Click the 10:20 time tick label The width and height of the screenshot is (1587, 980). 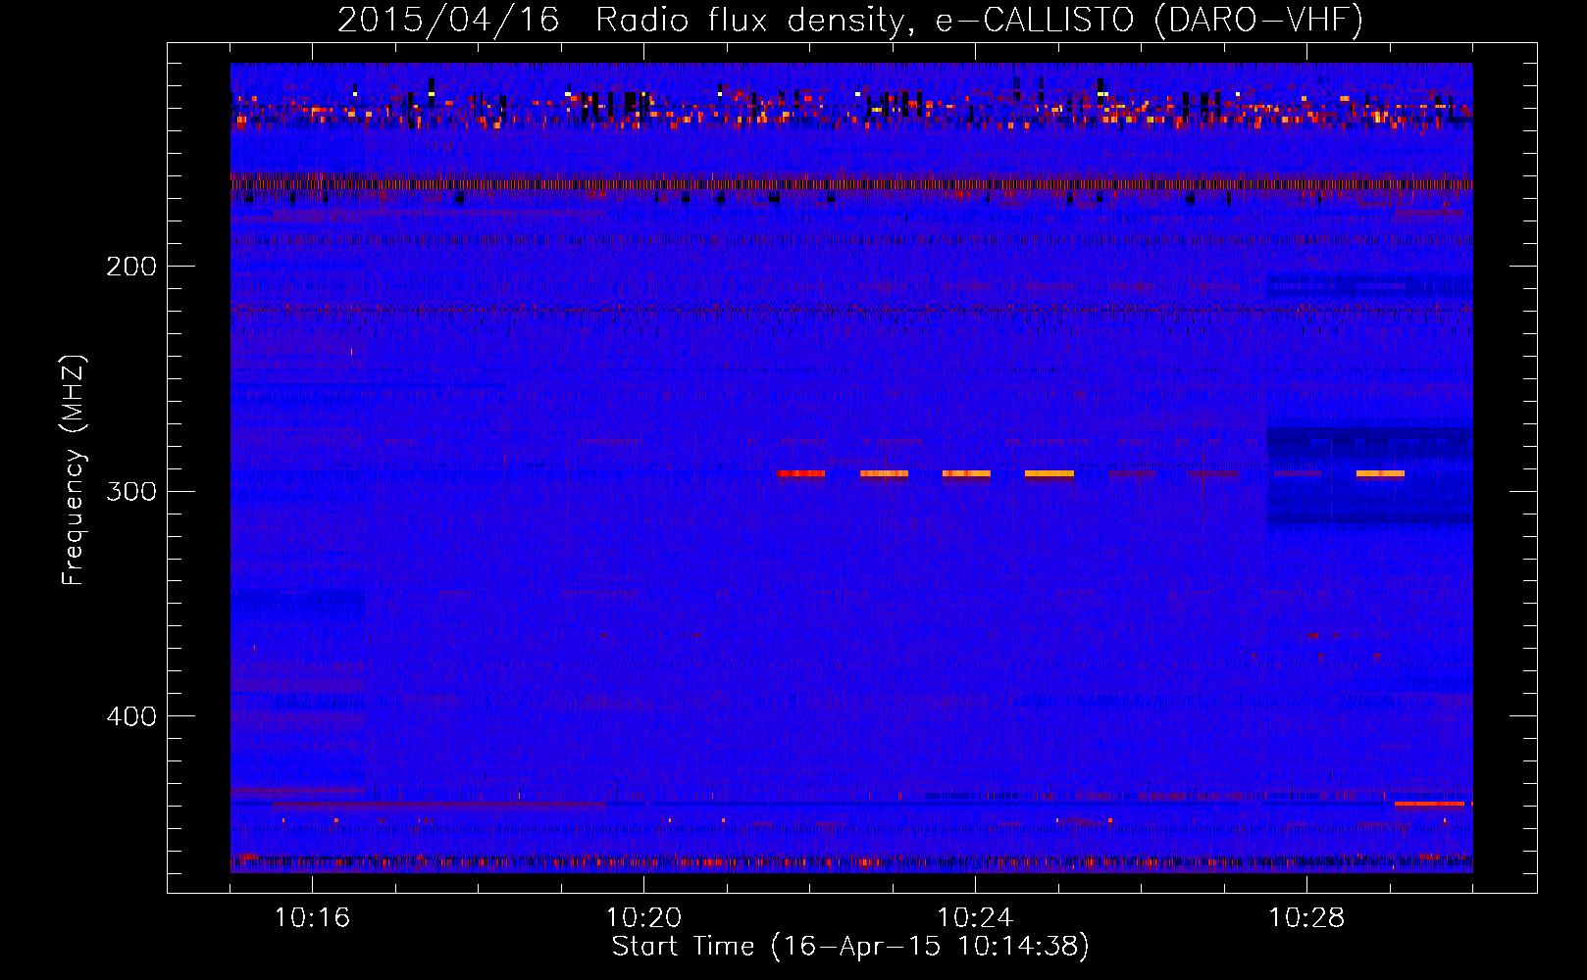643,918
